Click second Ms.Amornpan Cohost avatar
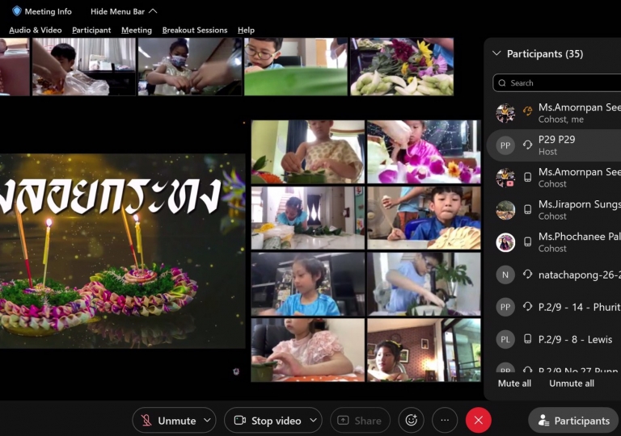 505,178
